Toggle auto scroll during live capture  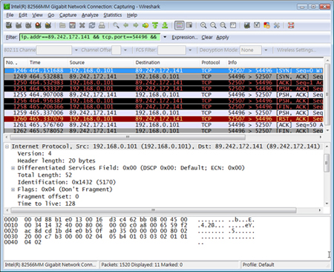[189, 25]
